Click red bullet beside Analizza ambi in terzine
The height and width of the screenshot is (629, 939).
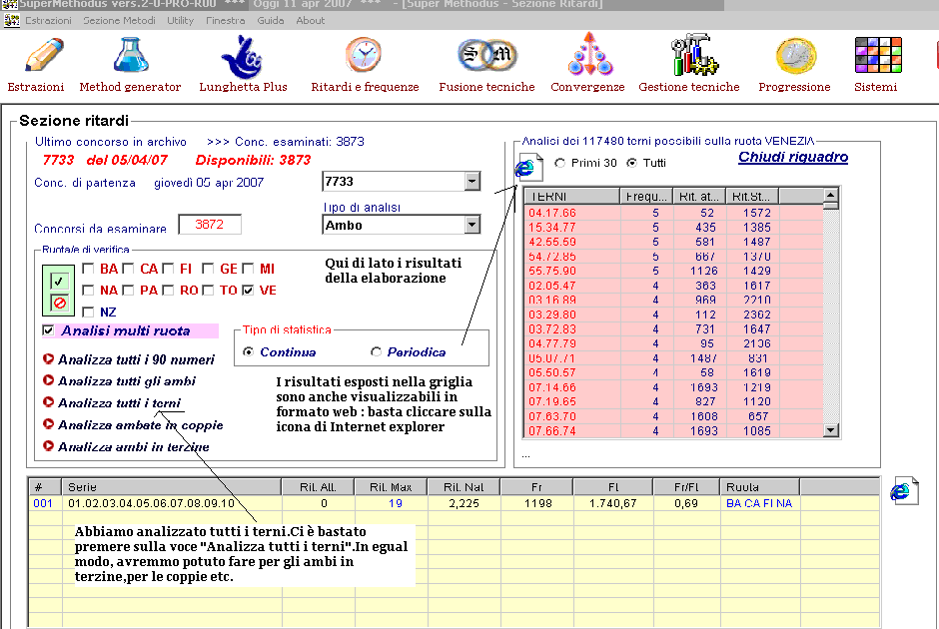tap(49, 446)
